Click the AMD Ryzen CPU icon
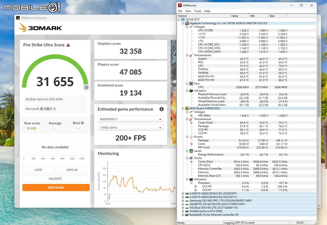Screen dimensions: 327x225 click(x=187, y=108)
